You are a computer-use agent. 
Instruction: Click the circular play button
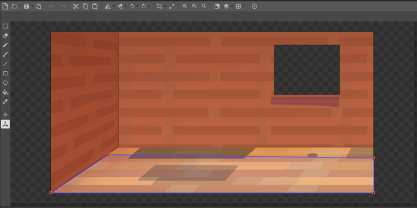coord(254,6)
